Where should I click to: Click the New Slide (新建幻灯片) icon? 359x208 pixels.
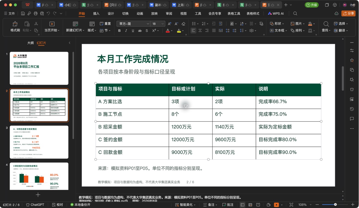click(75, 24)
